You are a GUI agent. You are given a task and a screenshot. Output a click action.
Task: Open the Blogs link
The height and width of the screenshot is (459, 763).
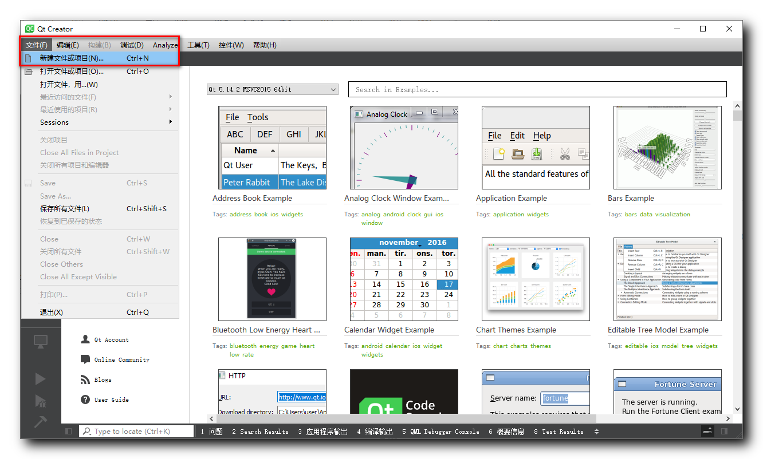(x=103, y=379)
